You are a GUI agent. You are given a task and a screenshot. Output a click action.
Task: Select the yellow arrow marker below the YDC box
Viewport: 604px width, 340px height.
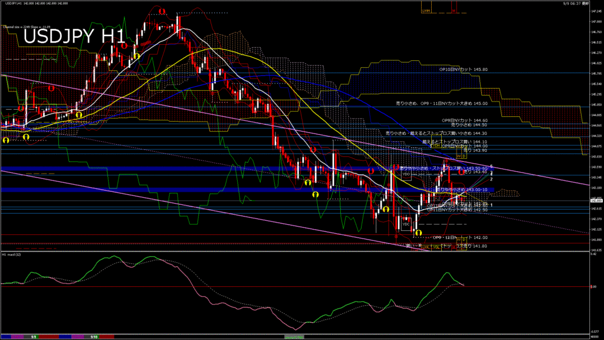point(418,233)
